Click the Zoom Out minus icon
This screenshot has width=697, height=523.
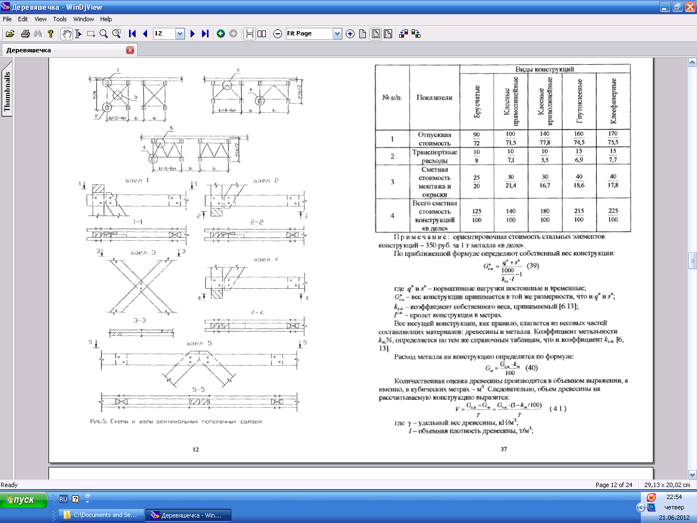[x=278, y=34]
